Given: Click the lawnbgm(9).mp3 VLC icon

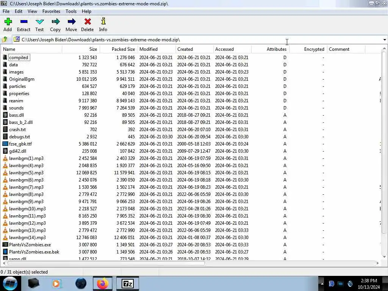Looking at the screenshot, I should click(5, 202).
